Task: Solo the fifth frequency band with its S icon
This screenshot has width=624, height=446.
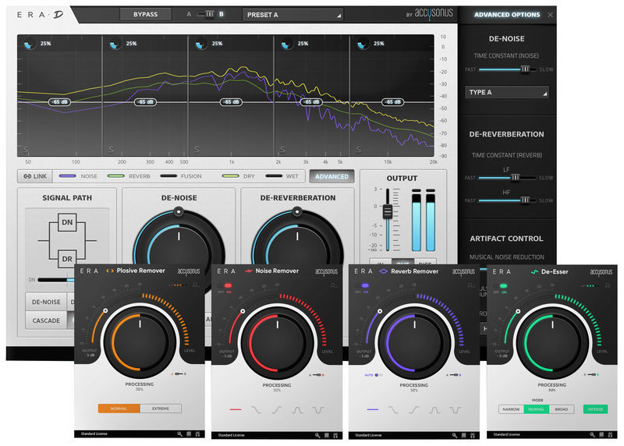Action: 359,150
